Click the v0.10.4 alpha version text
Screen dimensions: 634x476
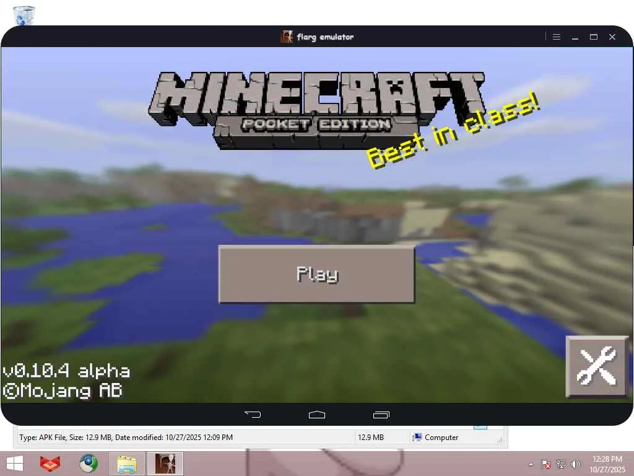coord(67,371)
